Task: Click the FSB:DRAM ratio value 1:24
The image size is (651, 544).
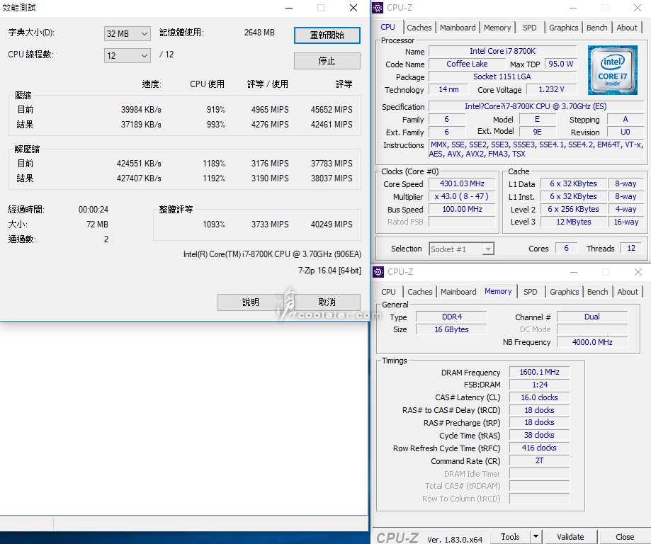Action: [539, 385]
